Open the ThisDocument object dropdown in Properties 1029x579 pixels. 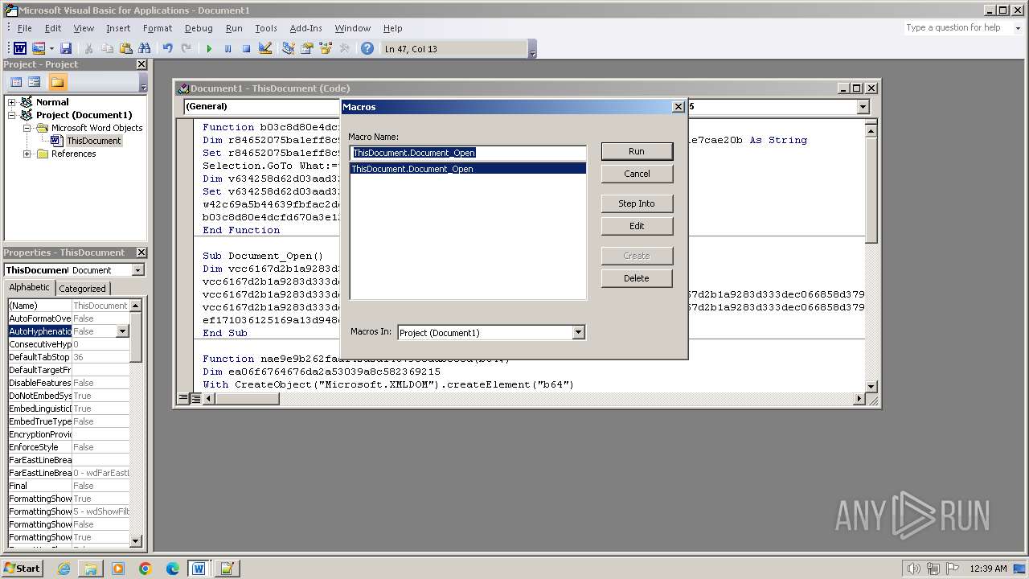pyautogui.click(x=137, y=270)
